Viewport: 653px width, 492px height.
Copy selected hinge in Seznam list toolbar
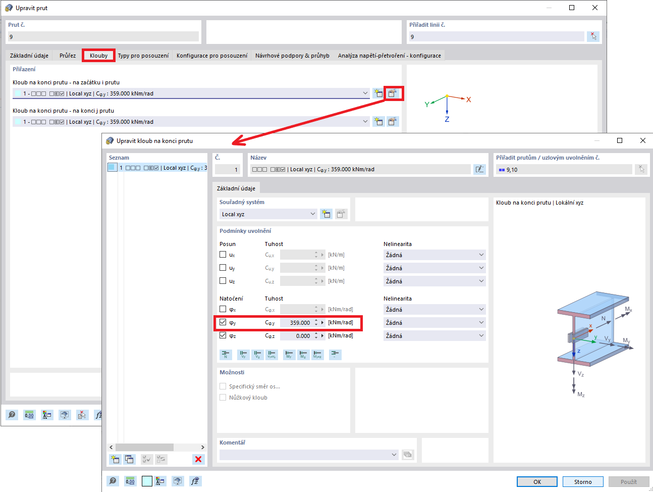point(130,459)
